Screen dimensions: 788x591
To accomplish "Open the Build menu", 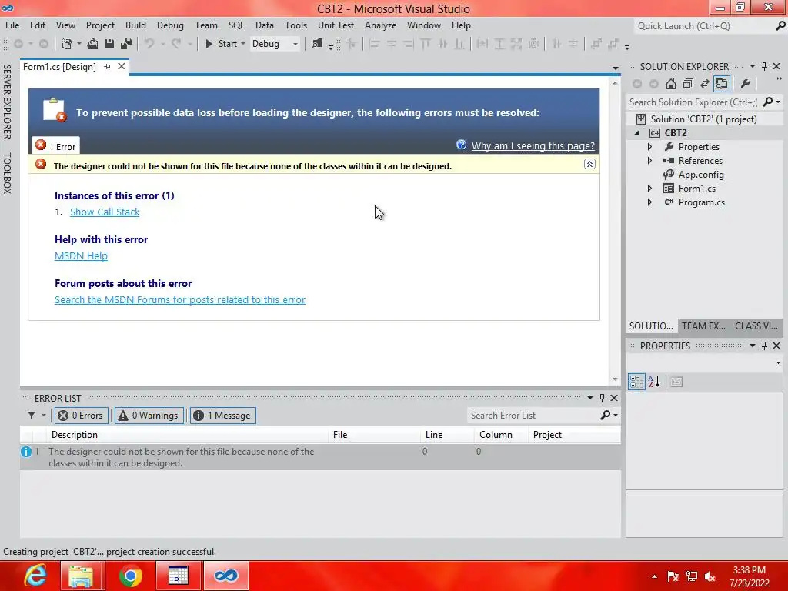I will (x=135, y=25).
